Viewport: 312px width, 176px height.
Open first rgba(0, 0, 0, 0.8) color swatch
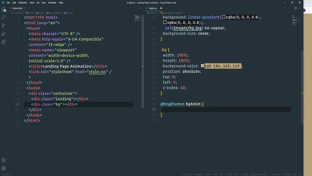point(224,17)
